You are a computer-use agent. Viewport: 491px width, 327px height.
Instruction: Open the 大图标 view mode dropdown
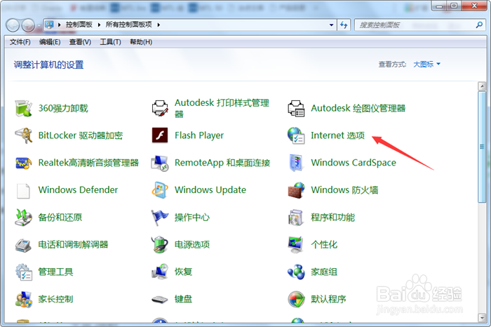tap(426, 65)
